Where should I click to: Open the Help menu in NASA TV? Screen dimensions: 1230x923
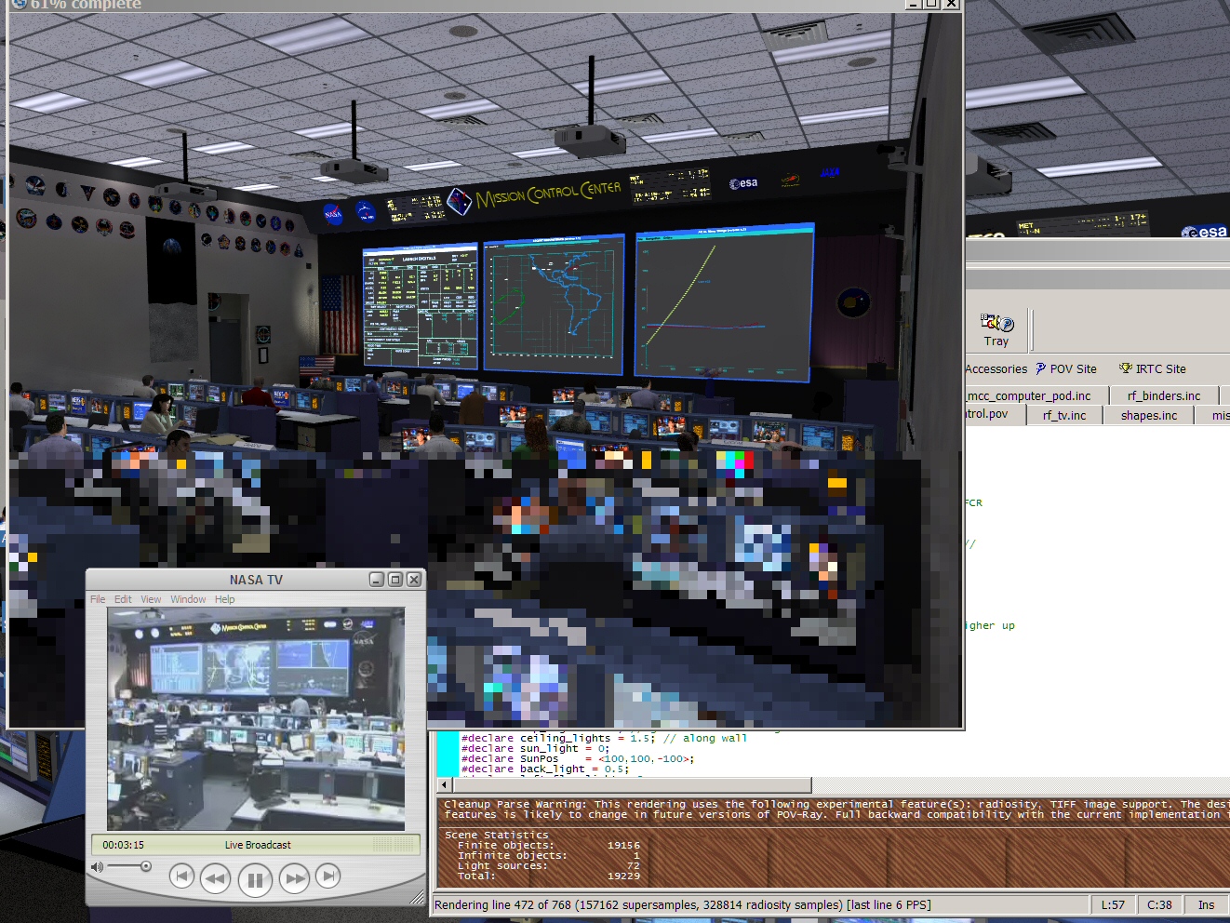pyautogui.click(x=224, y=599)
